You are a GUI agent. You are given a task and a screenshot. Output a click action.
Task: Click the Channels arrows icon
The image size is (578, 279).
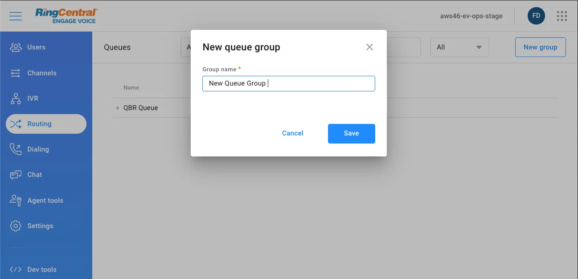pos(16,73)
